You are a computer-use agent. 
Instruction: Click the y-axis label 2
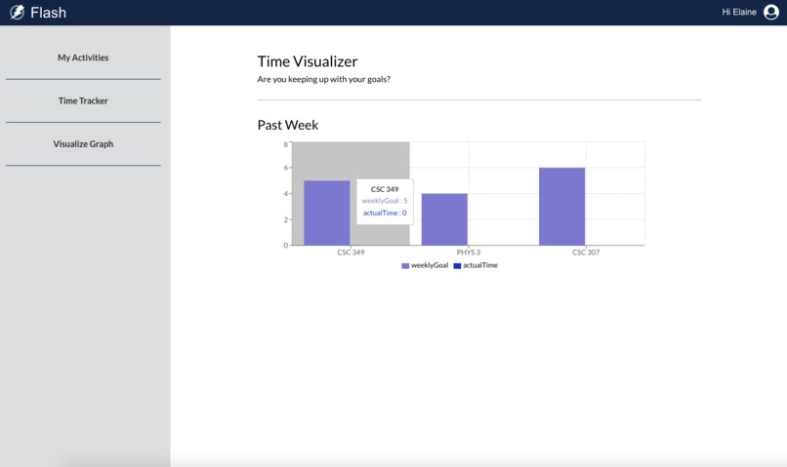pos(285,219)
